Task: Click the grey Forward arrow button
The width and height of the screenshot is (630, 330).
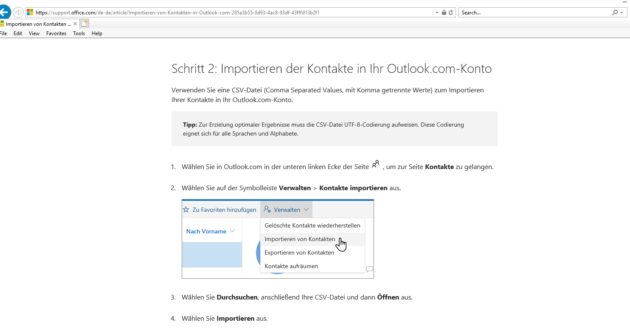Action: pyautogui.click(x=18, y=12)
